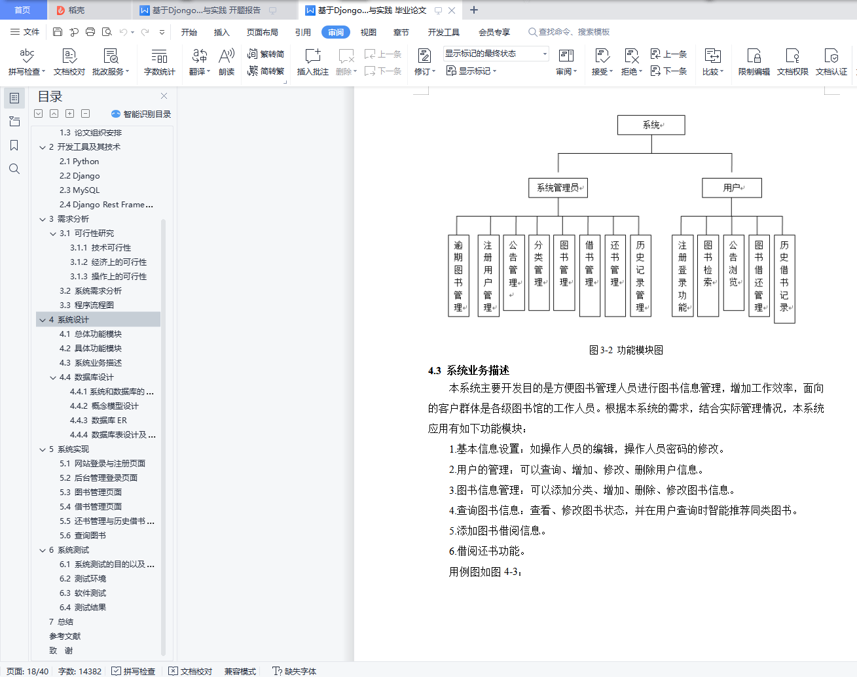The width and height of the screenshot is (857, 677).
Task: Open the show markup (显示标记) dropdown
Action: 471,71
